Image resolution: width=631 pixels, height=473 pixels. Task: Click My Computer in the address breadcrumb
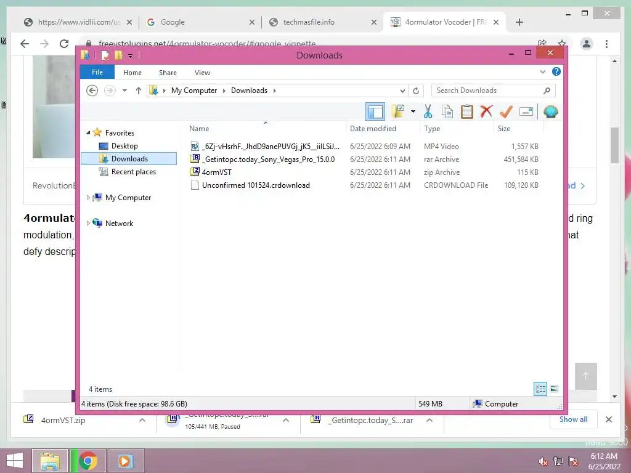pos(194,91)
